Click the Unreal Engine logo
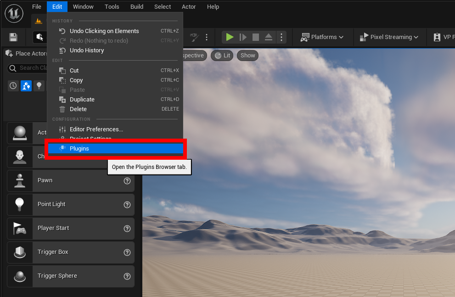The height and width of the screenshot is (297, 455). [x=14, y=13]
